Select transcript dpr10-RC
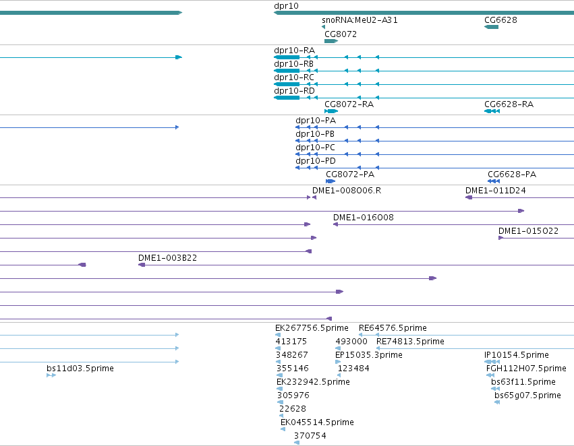The width and height of the screenshot is (574, 446). coord(294,77)
